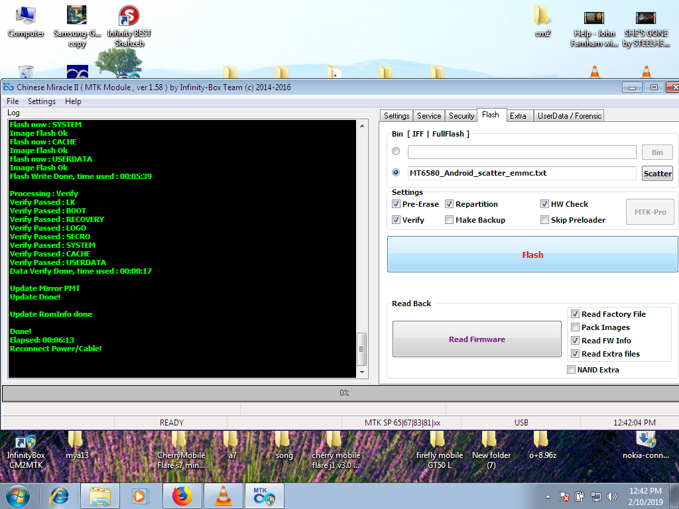This screenshot has width=679, height=509.
Task: Switch to the Extra tab
Action: point(518,116)
